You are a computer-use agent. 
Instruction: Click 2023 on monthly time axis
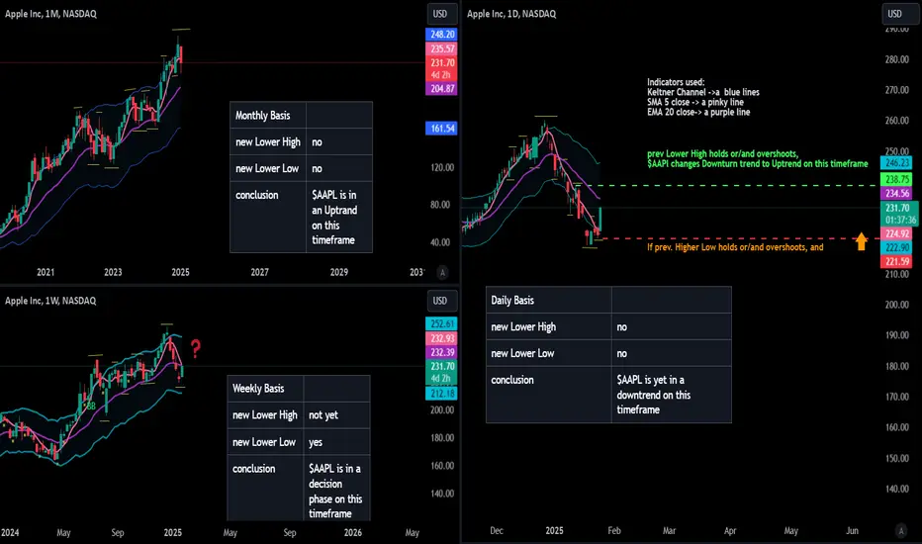(x=113, y=272)
